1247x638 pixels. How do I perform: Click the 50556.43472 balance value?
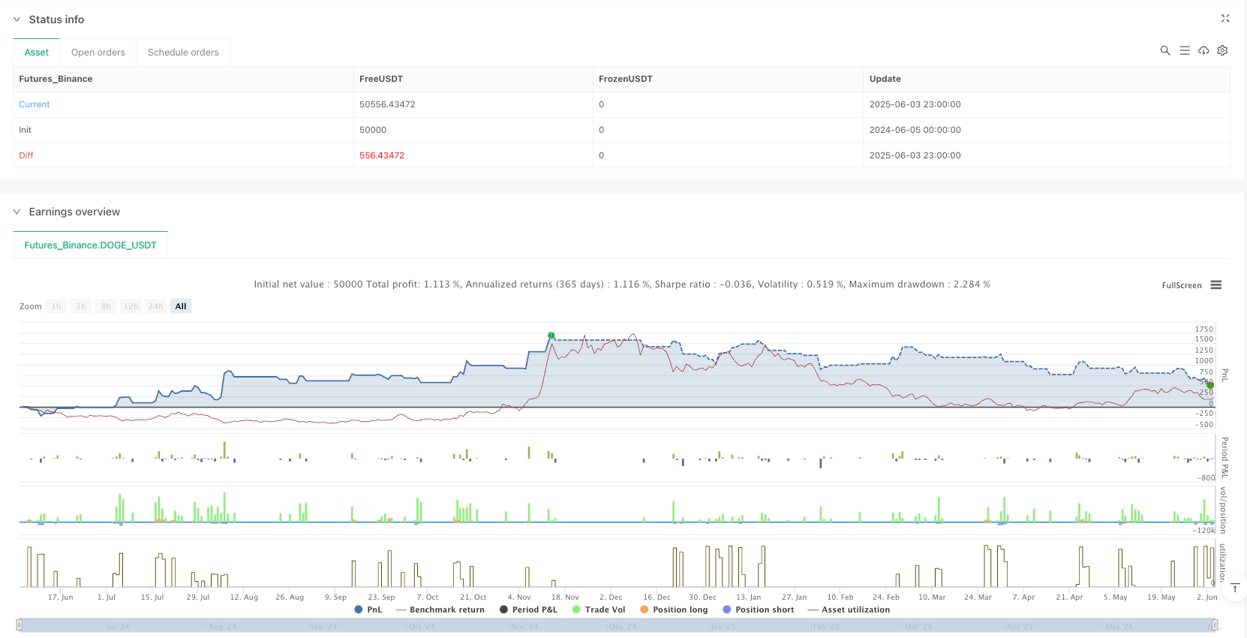point(387,104)
